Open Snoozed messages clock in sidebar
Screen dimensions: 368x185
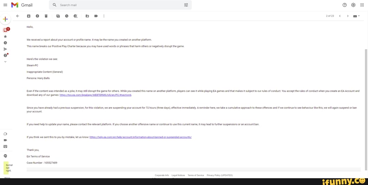(5, 43)
